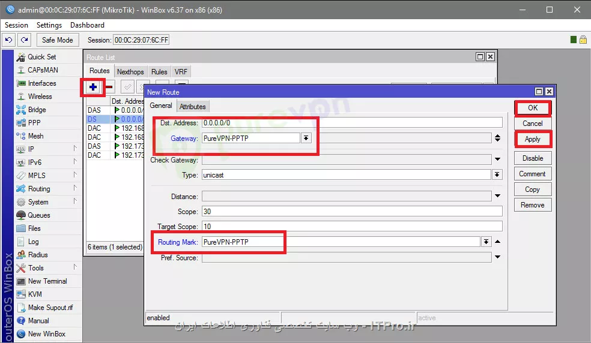Click Make Supout.rif in sidebar
The height and width of the screenshot is (343, 591).
point(50,307)
